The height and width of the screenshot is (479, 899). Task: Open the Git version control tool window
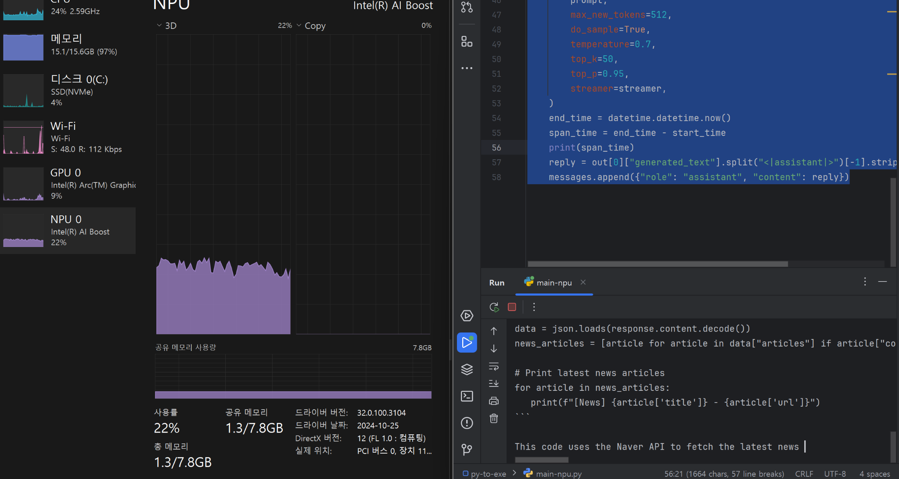[x=467, y=449]
